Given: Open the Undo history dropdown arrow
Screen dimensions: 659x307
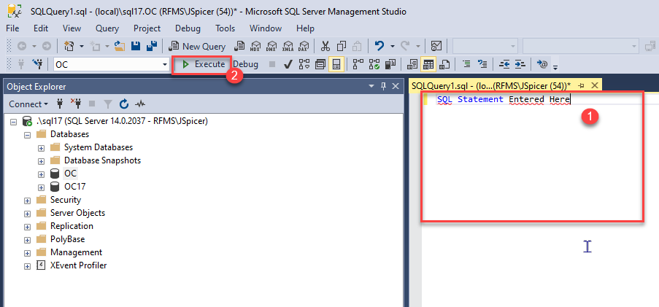Looking at the screenshot, I should coord(392,46).
